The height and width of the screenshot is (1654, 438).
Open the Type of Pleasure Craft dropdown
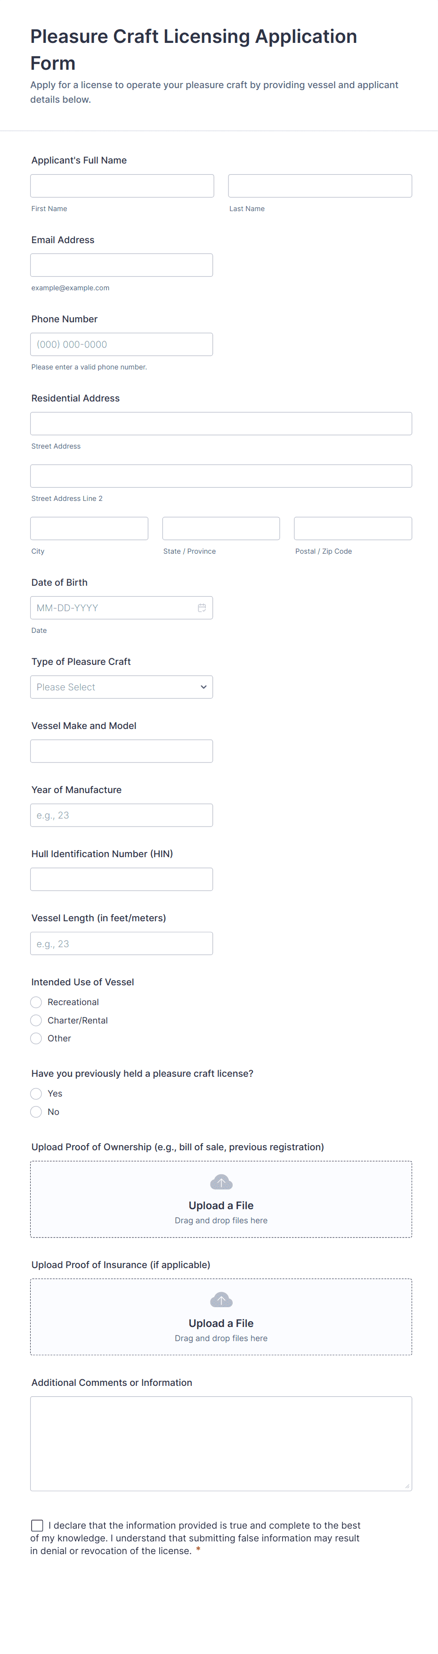121,687
